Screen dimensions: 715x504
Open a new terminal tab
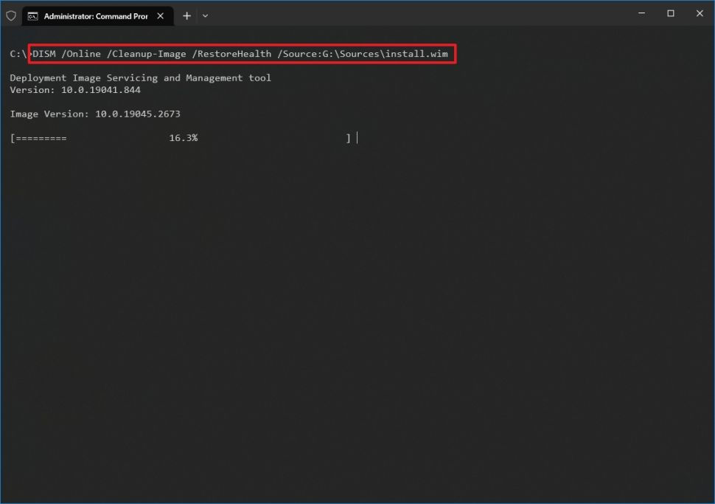(x=187, y=16)
